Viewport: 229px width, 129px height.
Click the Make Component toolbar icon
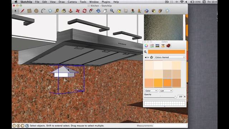tap(50, 11)
